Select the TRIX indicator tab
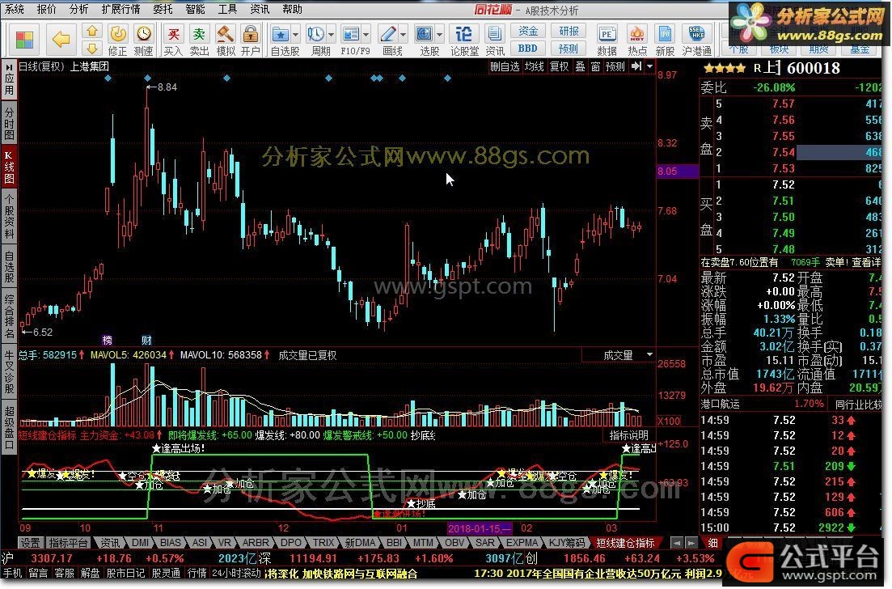 323,543
